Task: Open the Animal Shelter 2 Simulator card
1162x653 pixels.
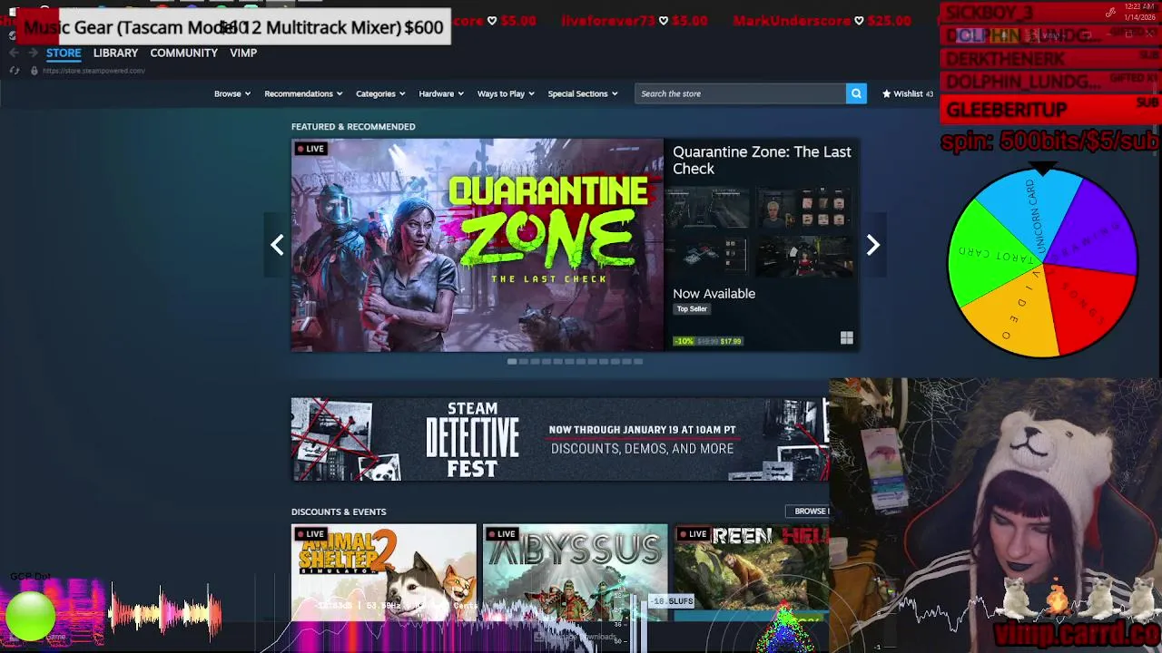Action: [383, 572]
